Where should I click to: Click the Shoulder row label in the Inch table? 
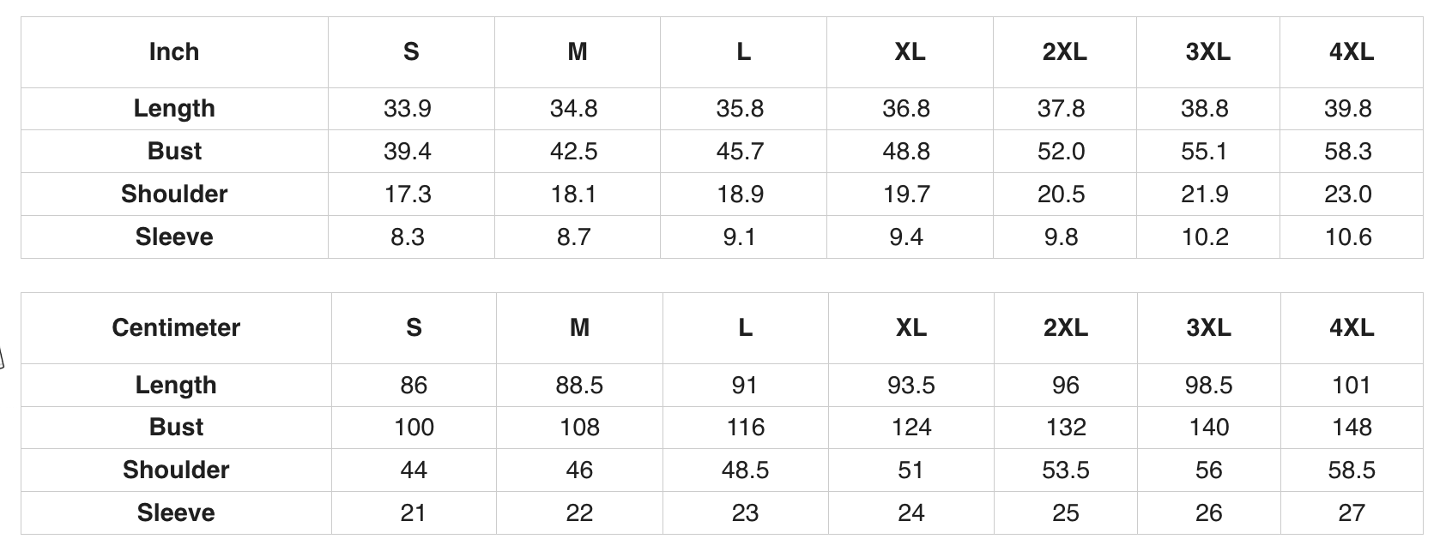pos(174,195)
